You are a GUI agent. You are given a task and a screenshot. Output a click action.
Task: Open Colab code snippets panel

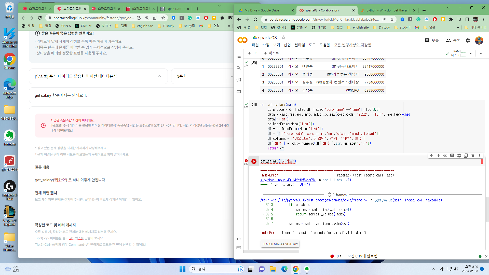(x=239, y=239)
